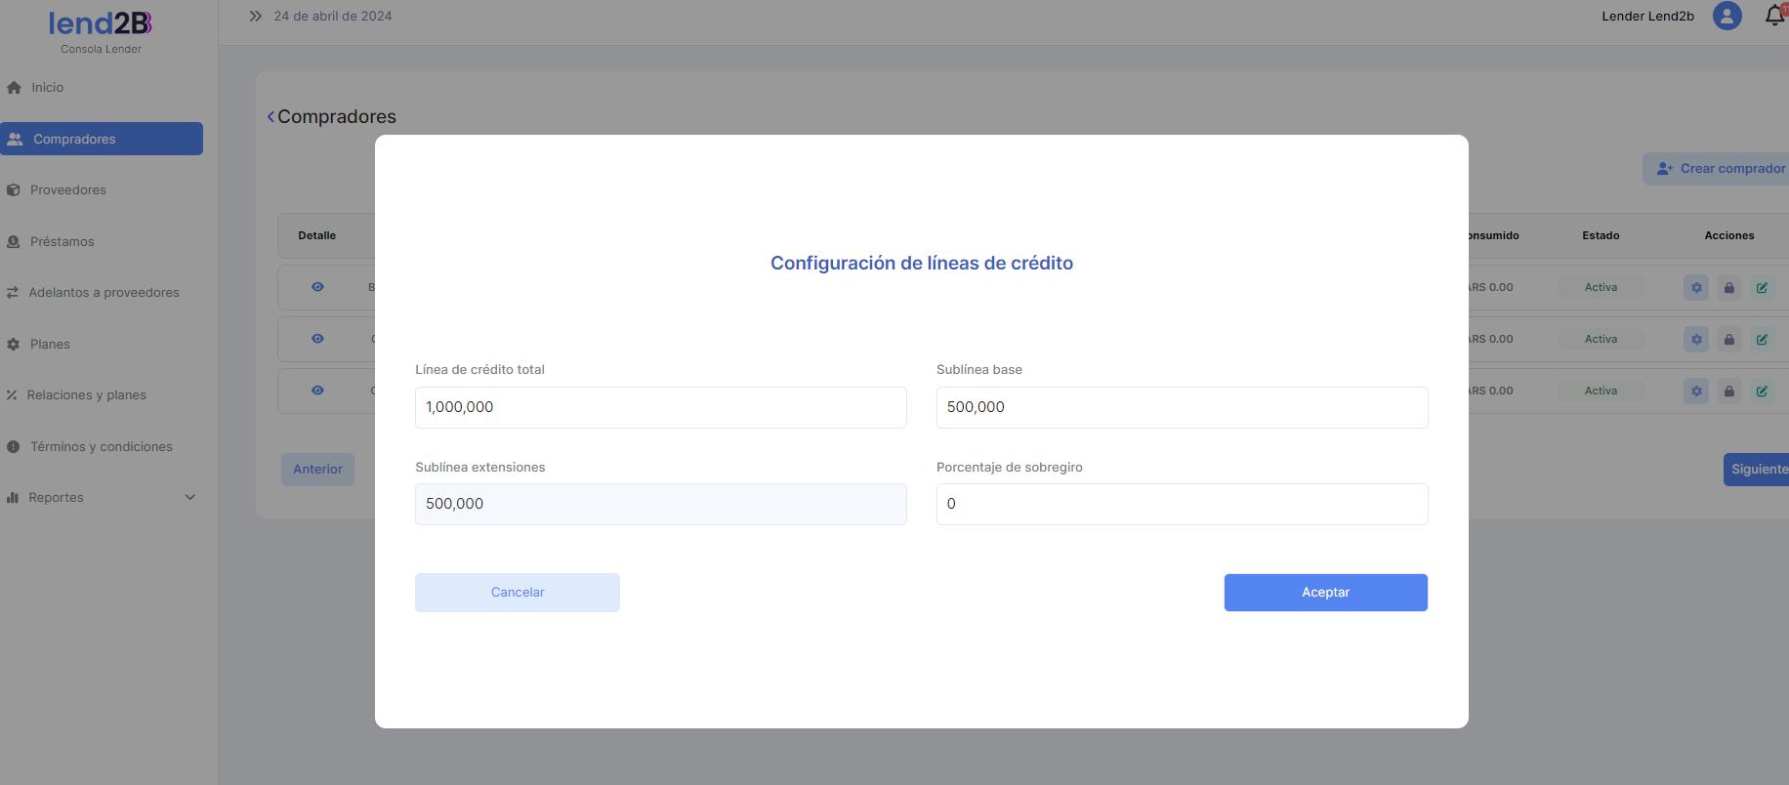Click the settings gear in third row
Screen dimensions: 1789x785
(x=1696, y=392)
